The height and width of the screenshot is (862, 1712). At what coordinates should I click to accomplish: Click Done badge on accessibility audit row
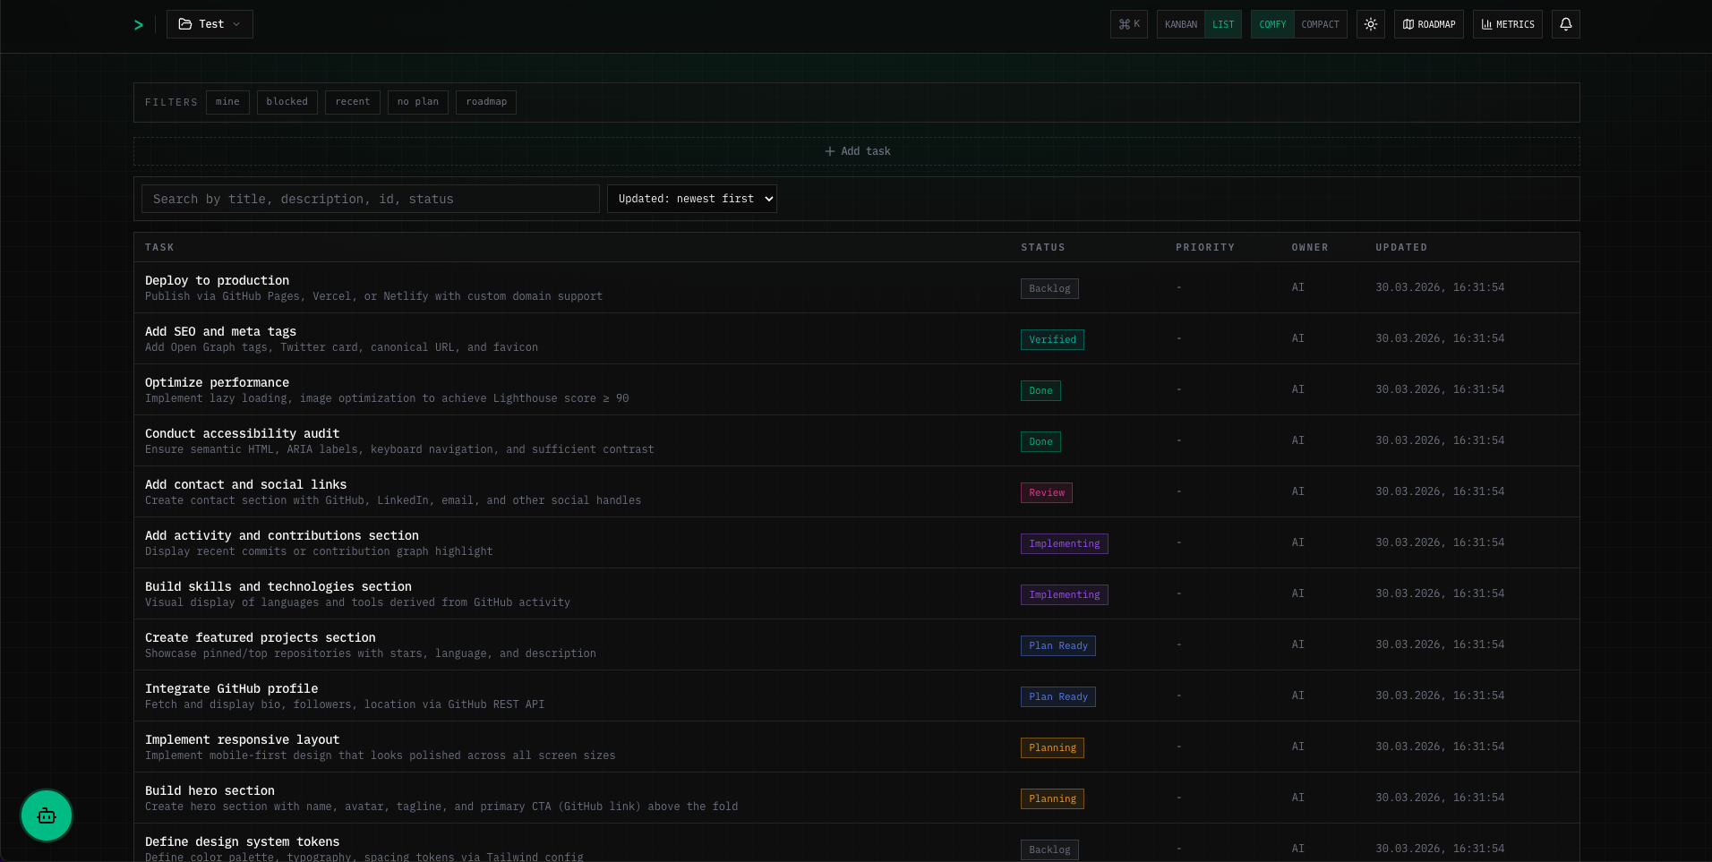(x=1040, y=441)
